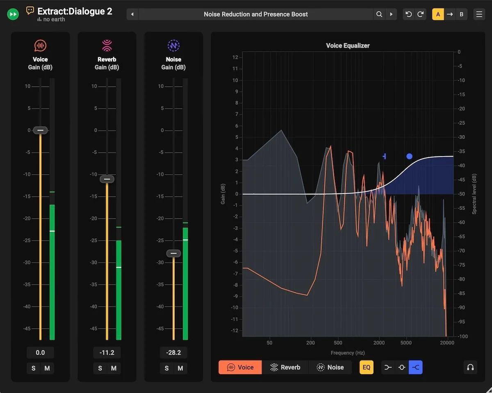
Task: Click the Voice gain slider handle
Action: coord(40,130)
